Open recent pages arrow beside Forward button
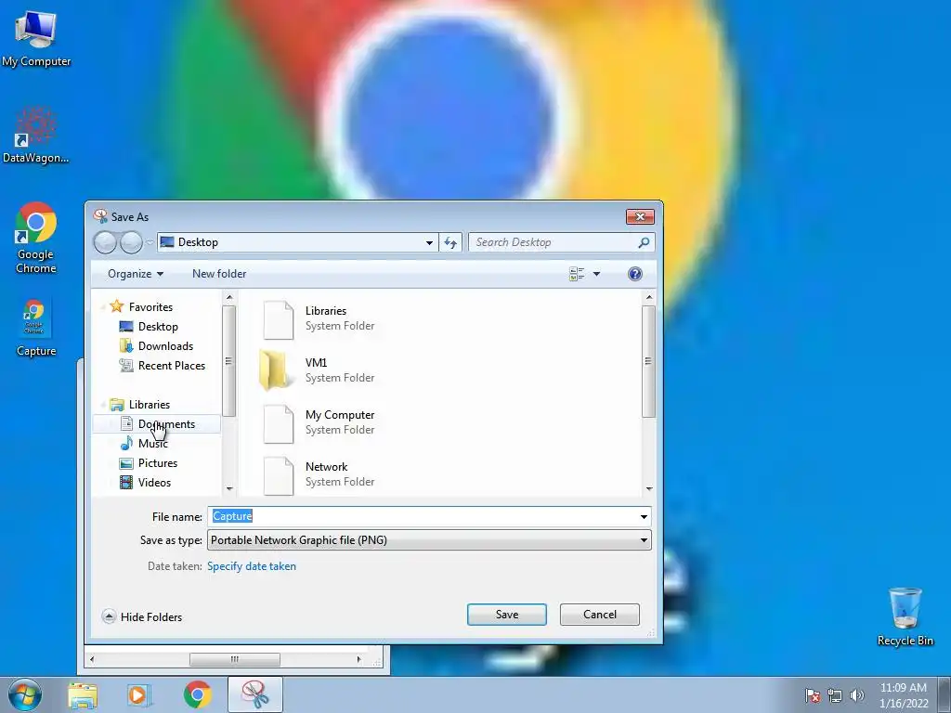Viewport: 951px width, 713px height. pyautogui.click(x=150, y=242)
